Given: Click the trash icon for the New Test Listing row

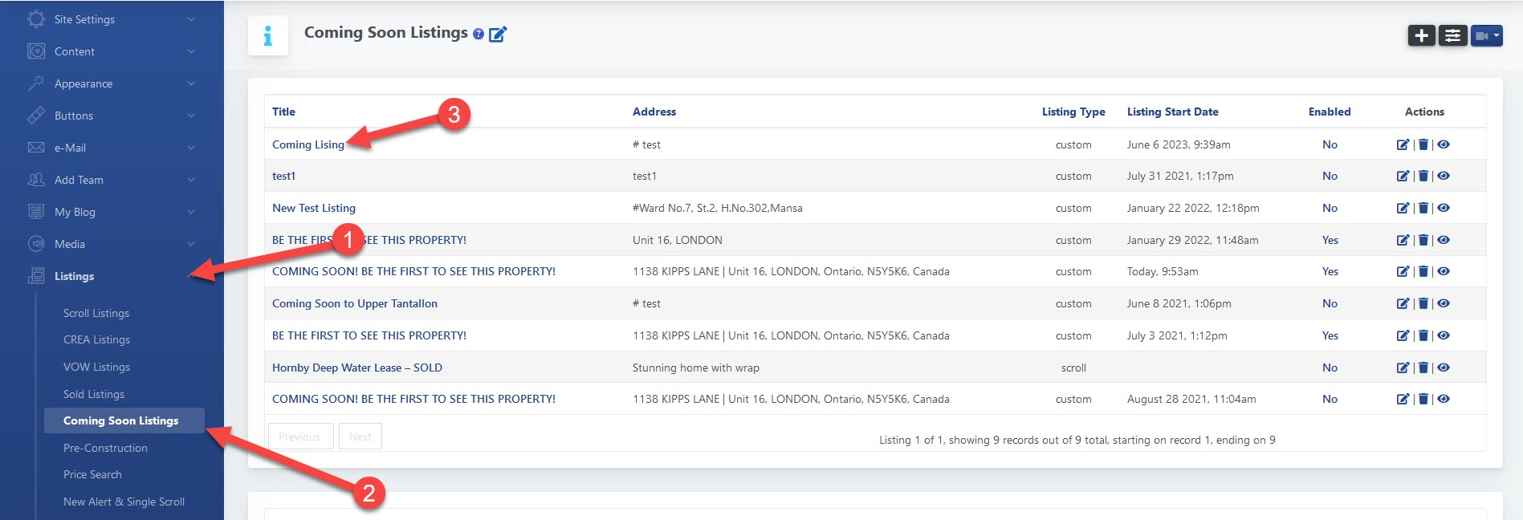Looking at the screenshot, I should 1423,208.
